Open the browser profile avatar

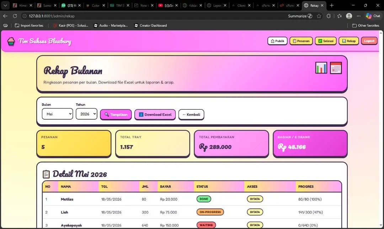coord(349,16)
